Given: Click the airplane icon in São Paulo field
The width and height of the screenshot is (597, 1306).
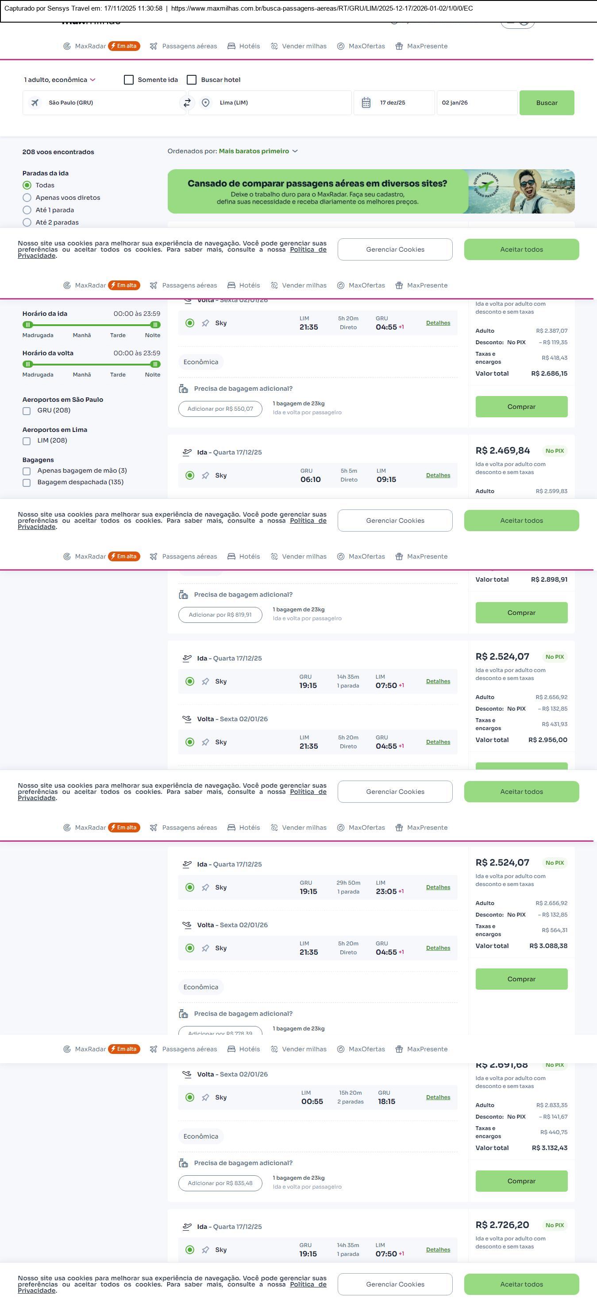Looking at the screenshot, I should tap(35, 103).
